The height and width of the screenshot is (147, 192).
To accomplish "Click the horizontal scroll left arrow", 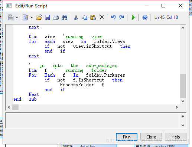I will pyautogui.click(x=9, y=107).
